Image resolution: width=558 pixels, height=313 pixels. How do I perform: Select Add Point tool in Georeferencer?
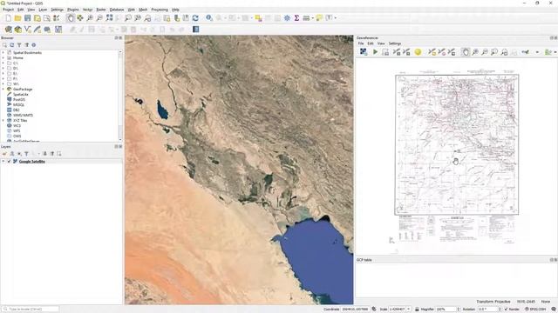pyautogui.click(x=432, y=52)
